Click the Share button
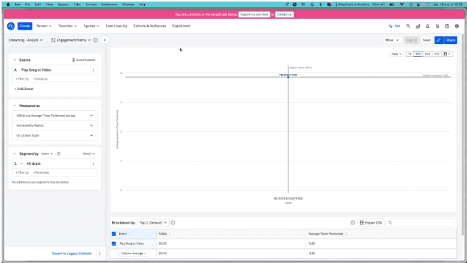This screenshot has width=467, height=263. pos(450,40)
